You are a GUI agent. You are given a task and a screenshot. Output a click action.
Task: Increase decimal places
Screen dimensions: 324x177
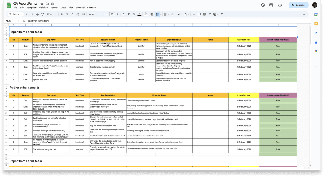78,14
